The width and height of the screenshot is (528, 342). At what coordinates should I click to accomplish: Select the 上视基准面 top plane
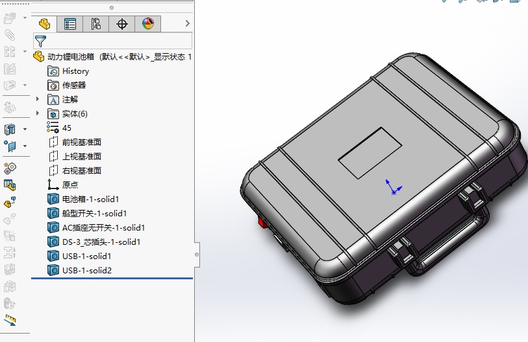pos(75,157)
